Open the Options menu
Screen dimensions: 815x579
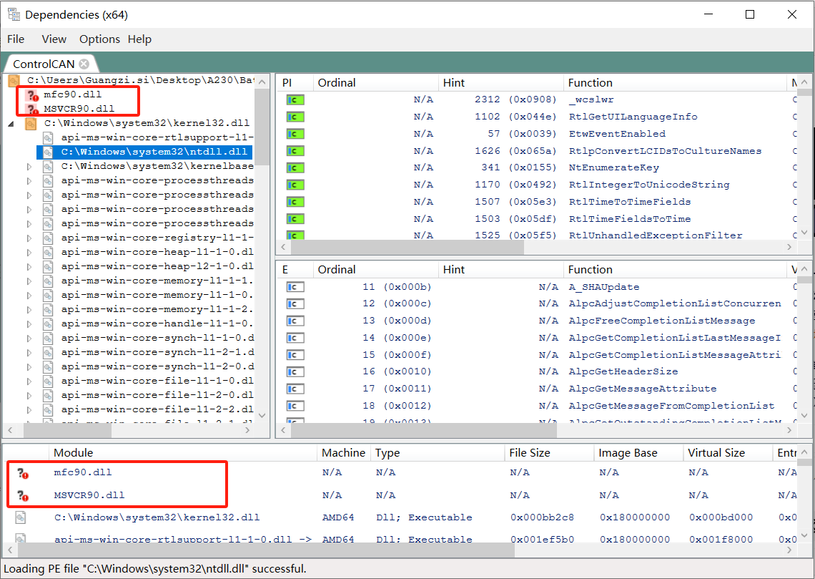[x=99, y=39]
